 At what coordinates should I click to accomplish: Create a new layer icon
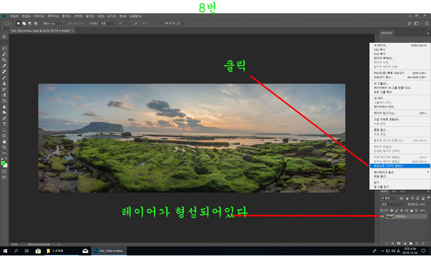[417, 243]
